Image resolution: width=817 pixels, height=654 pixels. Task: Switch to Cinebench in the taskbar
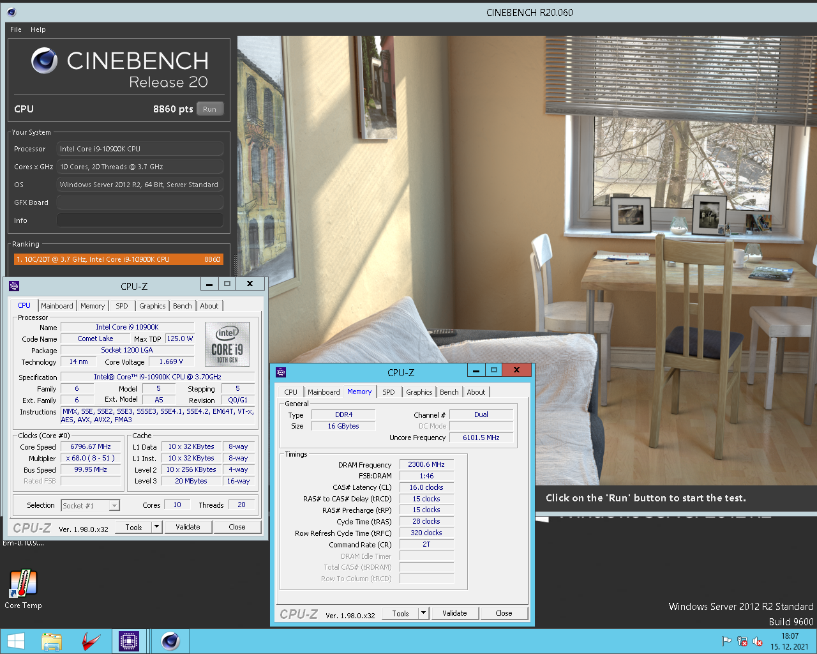tap(170, 641)
